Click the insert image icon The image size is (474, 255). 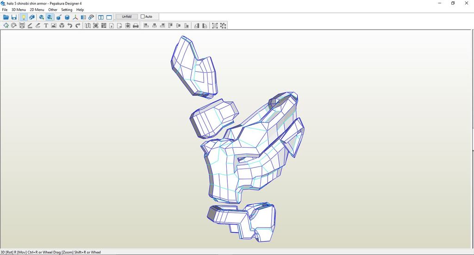[54, 25]
